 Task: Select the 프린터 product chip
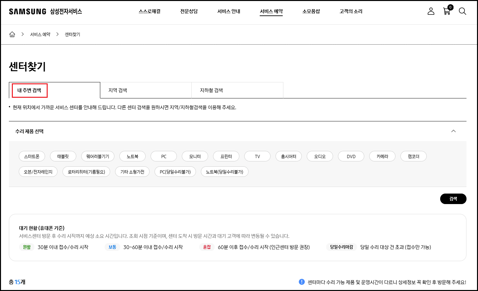226,156
